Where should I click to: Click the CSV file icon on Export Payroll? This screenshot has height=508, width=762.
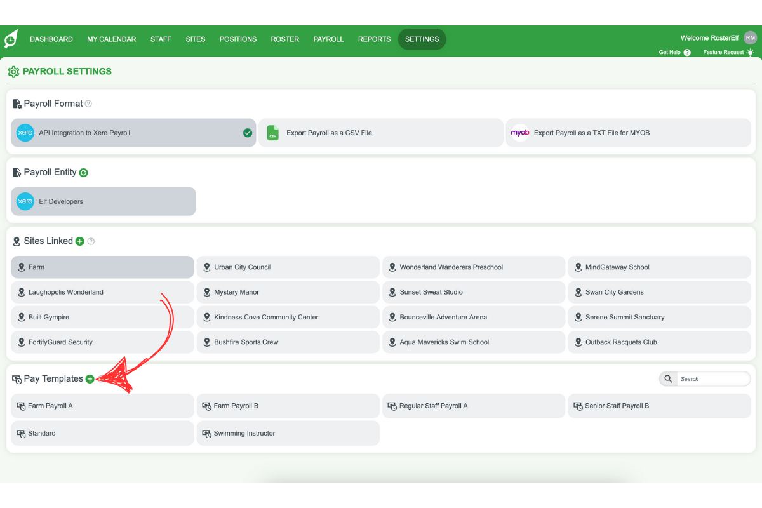coord(272,133)
